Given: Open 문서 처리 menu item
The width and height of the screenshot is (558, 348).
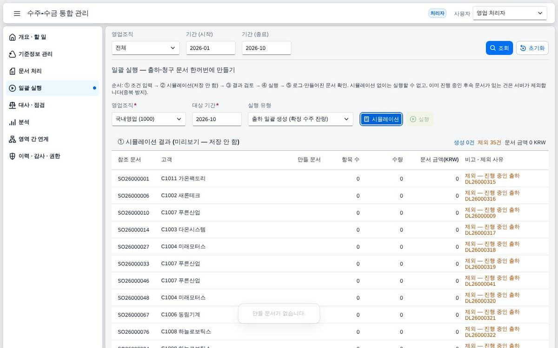Looking at the screenshot, I should coord(53,71).
